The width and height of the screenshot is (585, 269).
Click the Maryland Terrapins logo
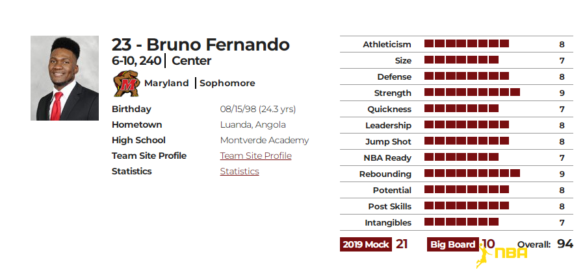click(x=127, y=84)
